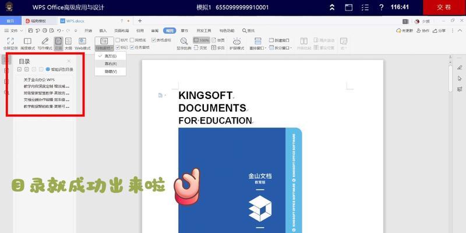Select 靠右(R) dock right option
Image resolution: width=466 pixels, height=233 pixels.
111,63
